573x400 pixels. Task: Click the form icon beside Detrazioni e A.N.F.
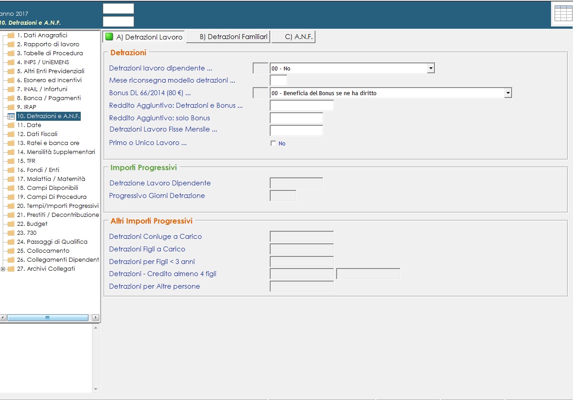[11, 116]
